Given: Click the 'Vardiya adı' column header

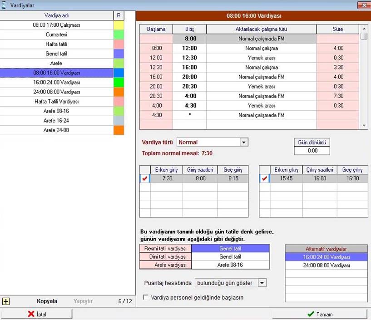Looking at the screenshot, I should (x=56, y=16).
